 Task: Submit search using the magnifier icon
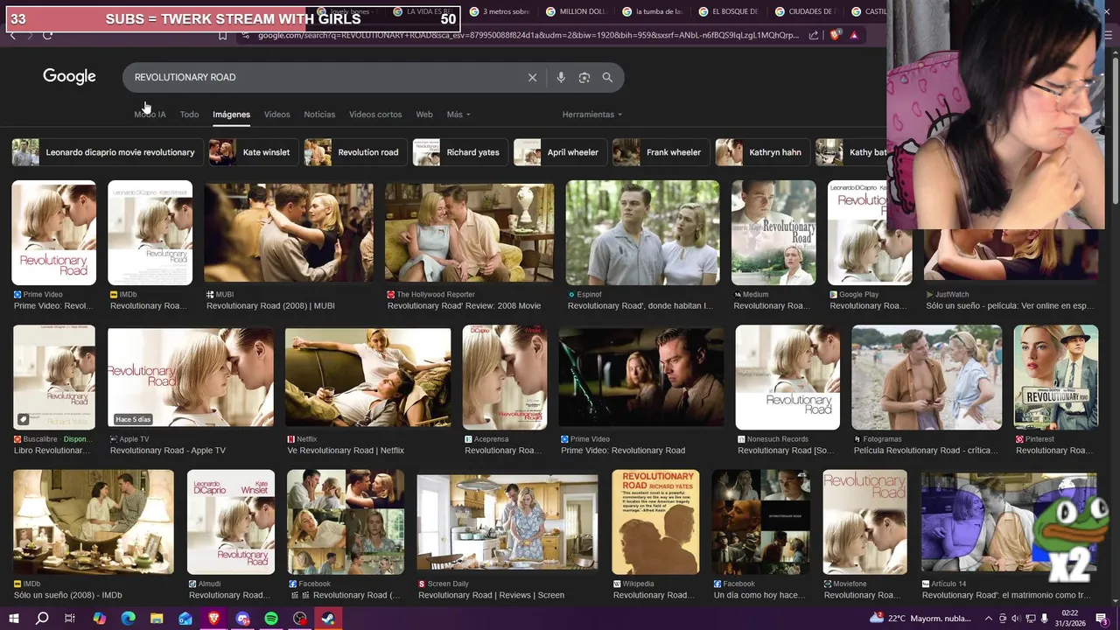[x=607, y=78]
